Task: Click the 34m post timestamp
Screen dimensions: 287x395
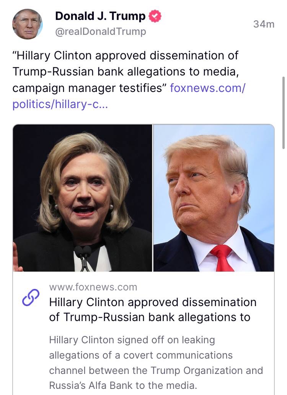Action: pyautogui.click(x=264, y=24)
